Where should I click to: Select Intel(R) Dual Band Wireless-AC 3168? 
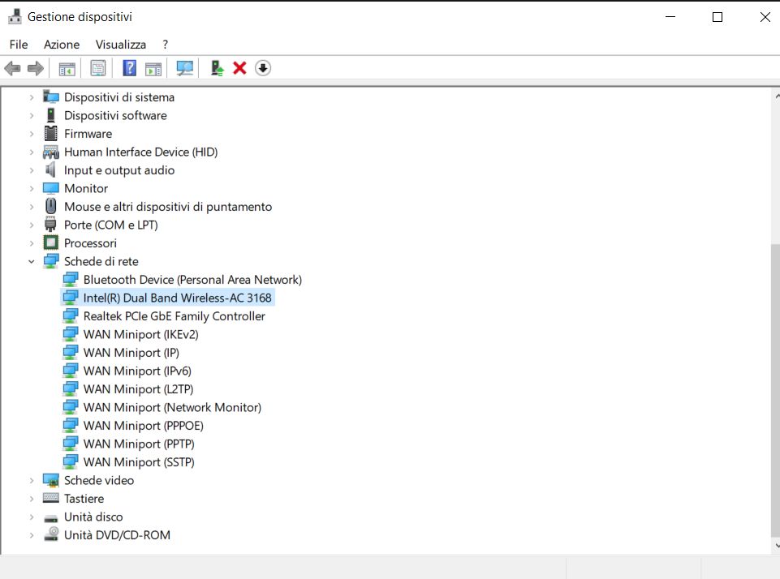pyautogui.click(x=178, y=298)
